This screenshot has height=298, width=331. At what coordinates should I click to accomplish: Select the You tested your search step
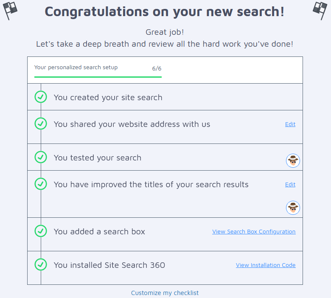[x=165, y=157]
